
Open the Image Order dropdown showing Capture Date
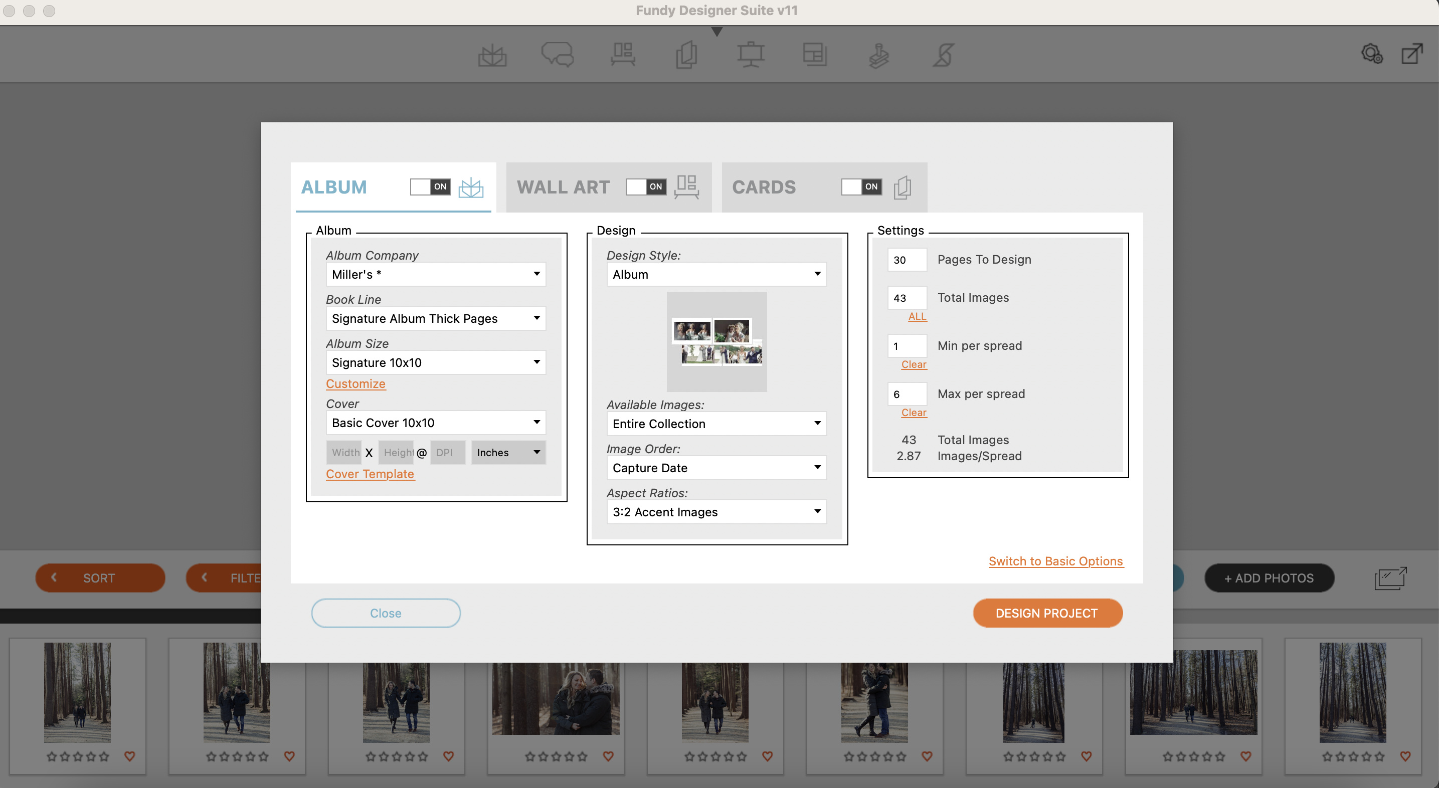click(716, 468)
